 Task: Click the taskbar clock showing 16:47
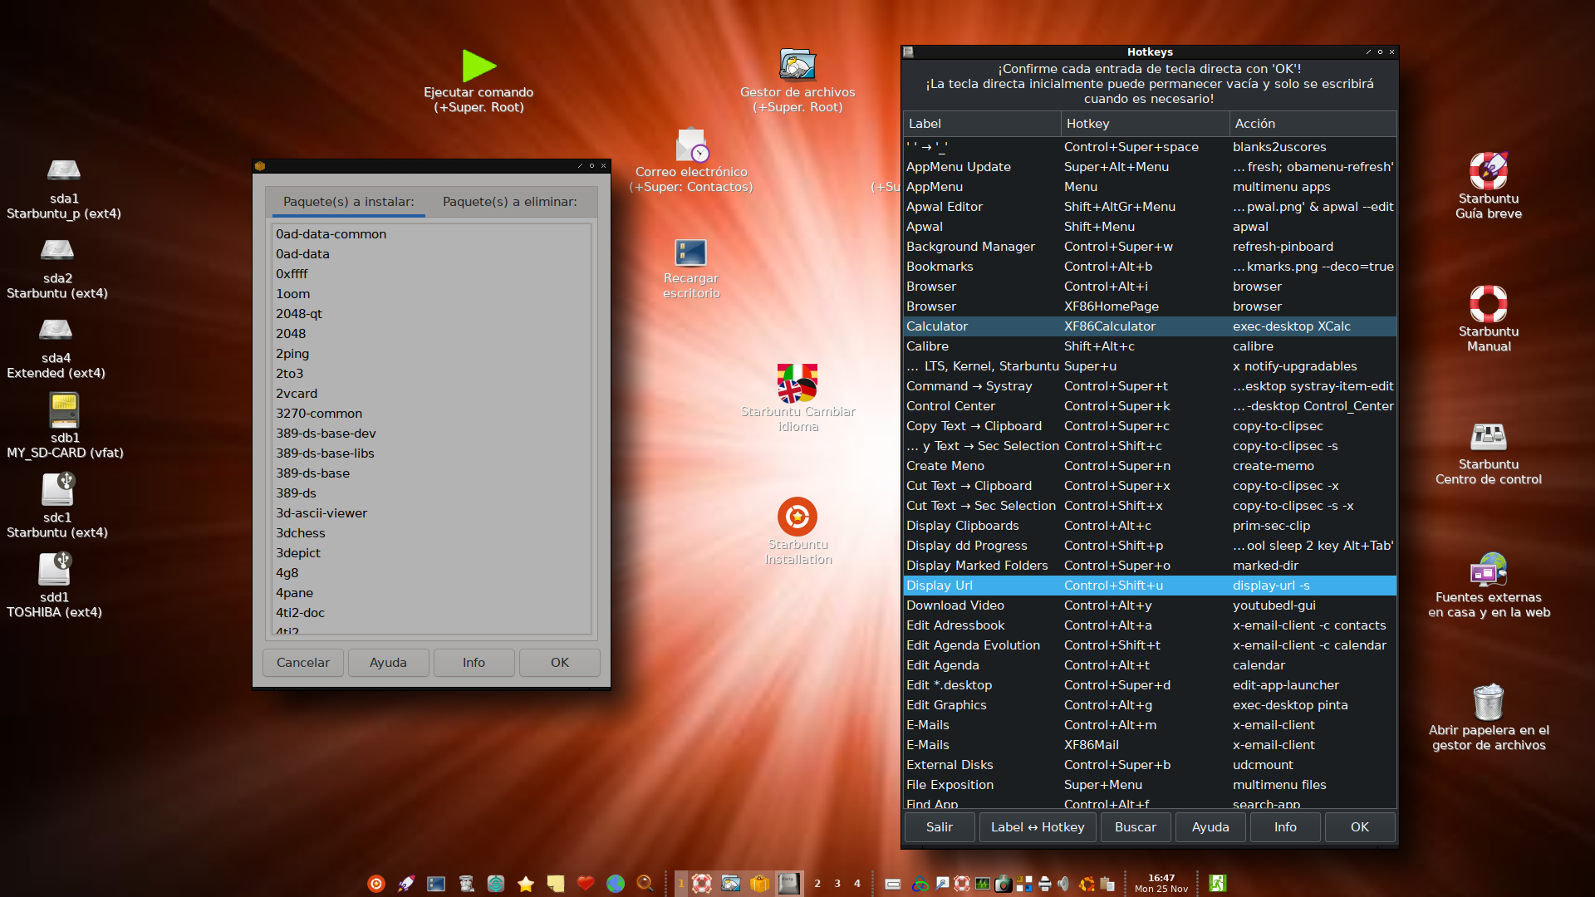(1161, 884)
